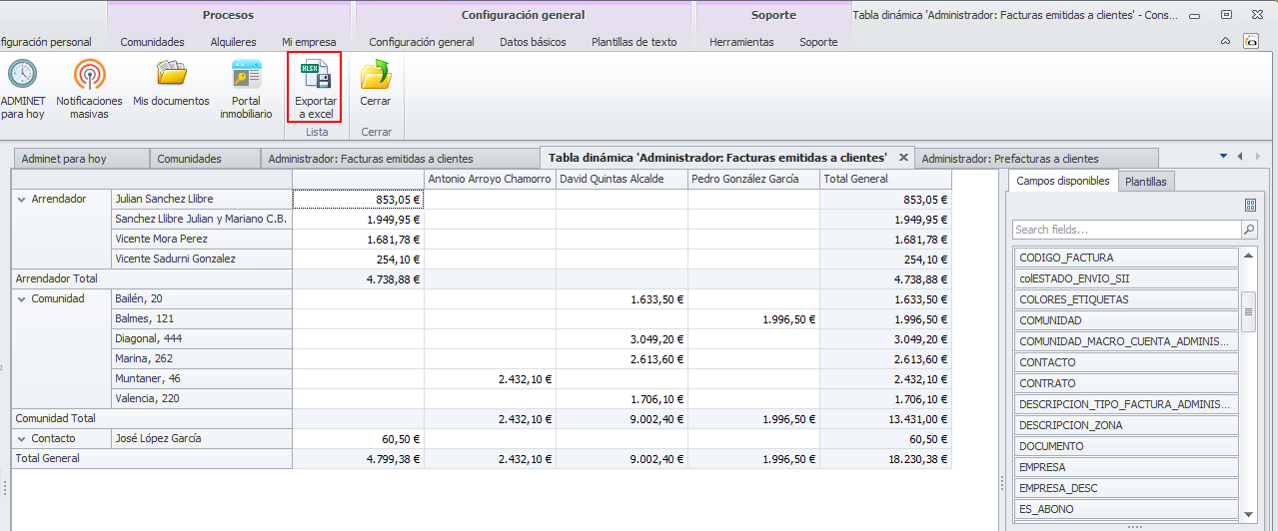The height and width of the screenshot is (531, 1278).
Task: Select the ES_ABONO field
Action: point(1126,509)
